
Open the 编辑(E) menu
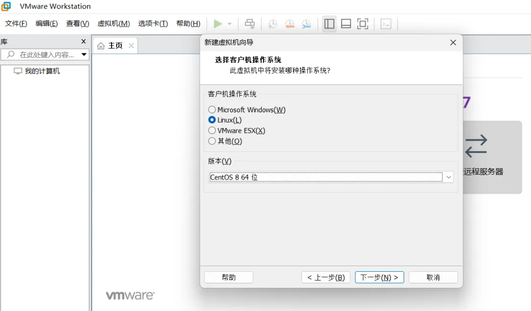point(47,24)
